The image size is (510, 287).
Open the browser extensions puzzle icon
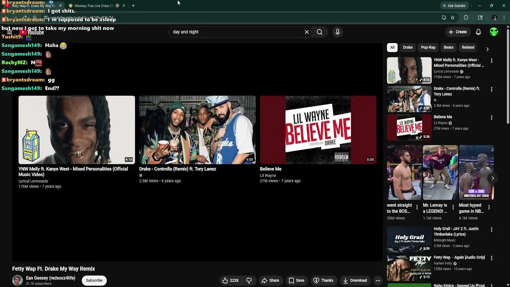coord(466,18)
